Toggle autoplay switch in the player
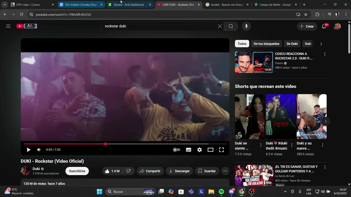 tap(177, 150)
